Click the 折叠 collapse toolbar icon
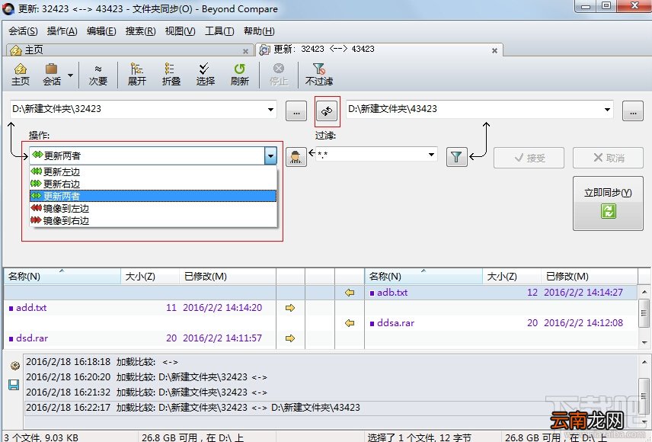The image size is (652, 442). pos(171,75)
